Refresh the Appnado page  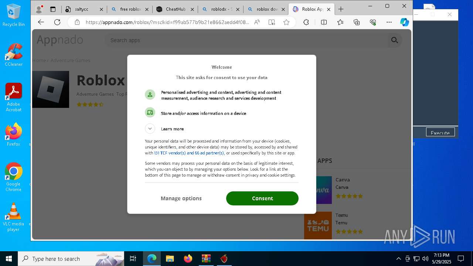(x=57, y=22)
